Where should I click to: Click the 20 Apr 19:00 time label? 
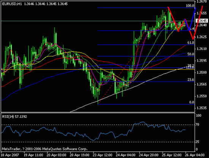click(x=79, y=155)
